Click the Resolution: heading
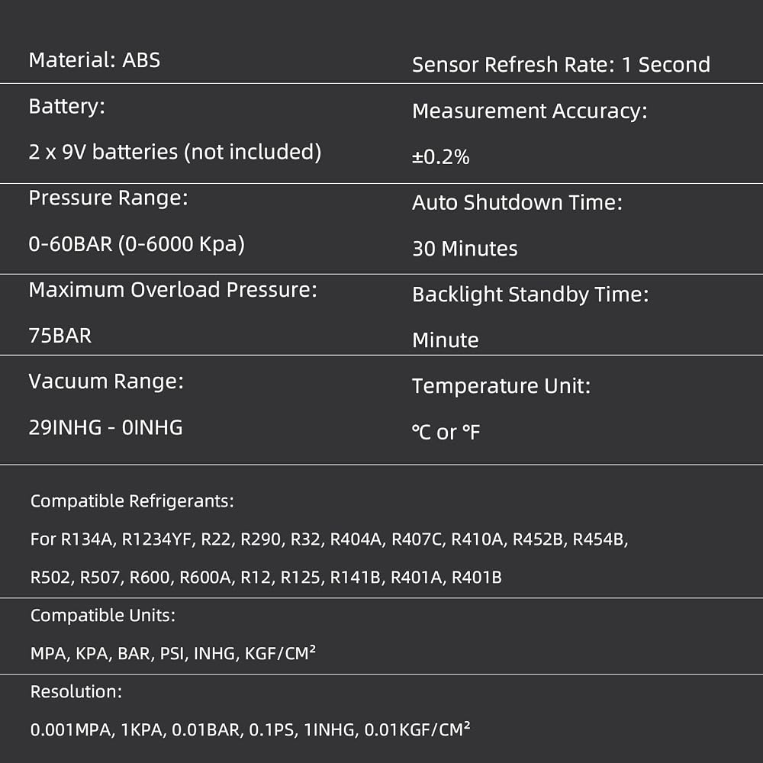Image resolution: width=763 pixels, height=763 pixels. tap(76, 691)
